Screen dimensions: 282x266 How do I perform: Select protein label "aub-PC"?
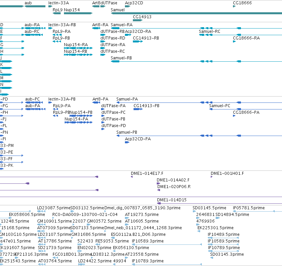pyautogui.click(x=32, y=99)
